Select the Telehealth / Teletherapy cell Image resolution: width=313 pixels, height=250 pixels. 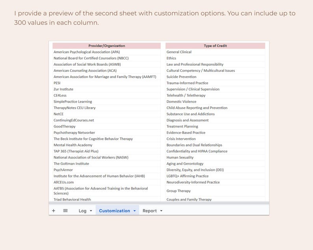[x=215, y=95]
